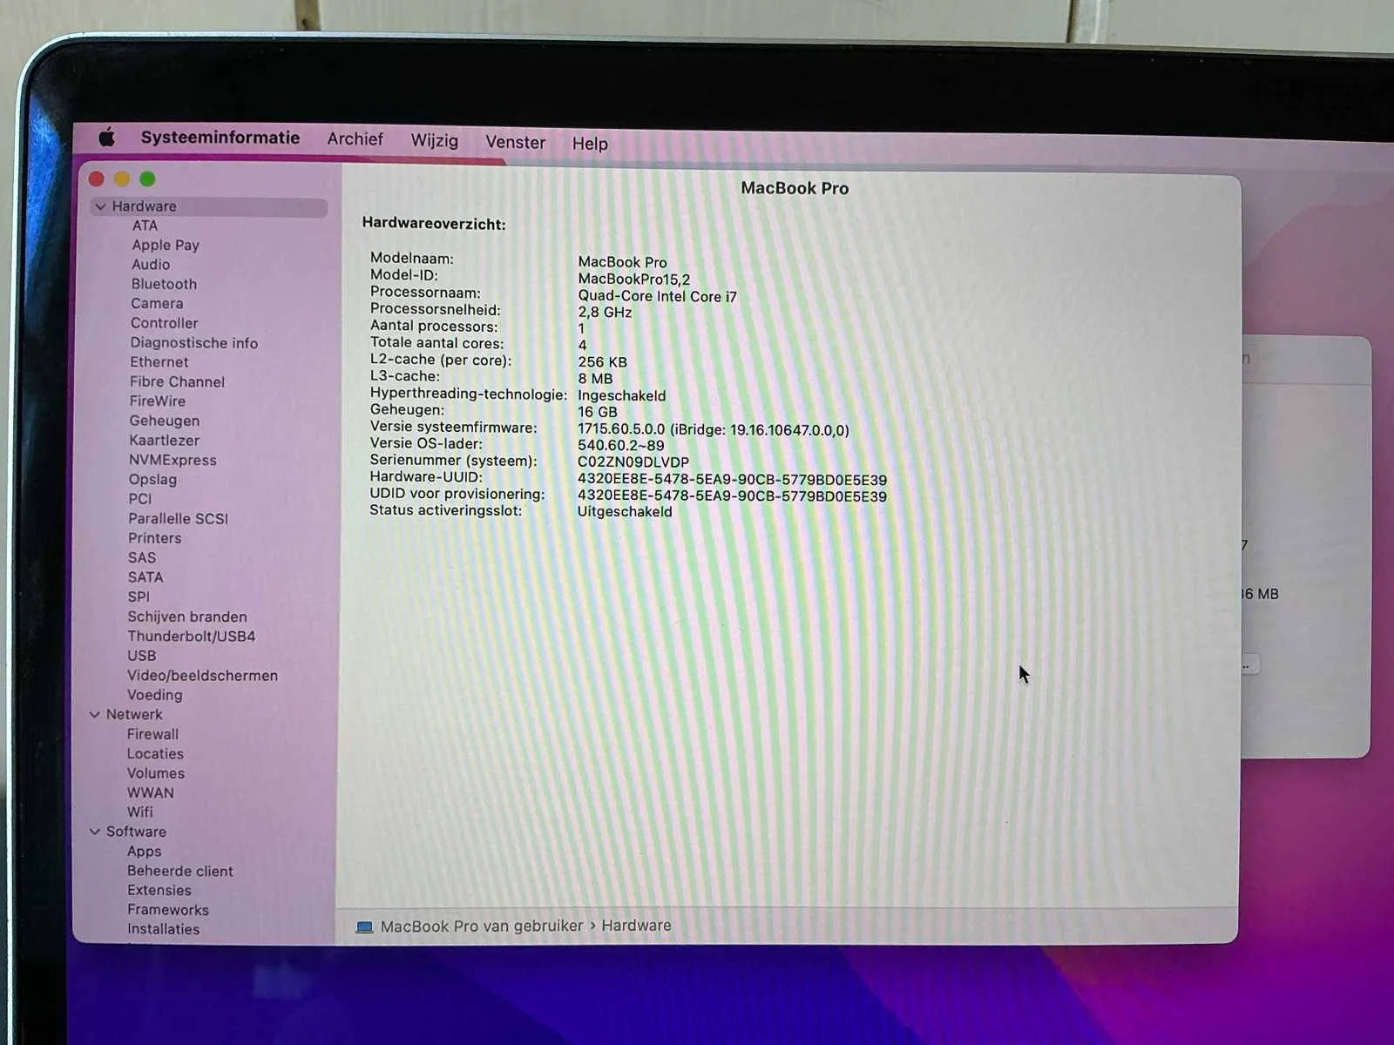The width and height of the screenshot is (1394, 1045).
Task: Select Fibre Channel in the sidebar
Action: (x=177, y=381)
